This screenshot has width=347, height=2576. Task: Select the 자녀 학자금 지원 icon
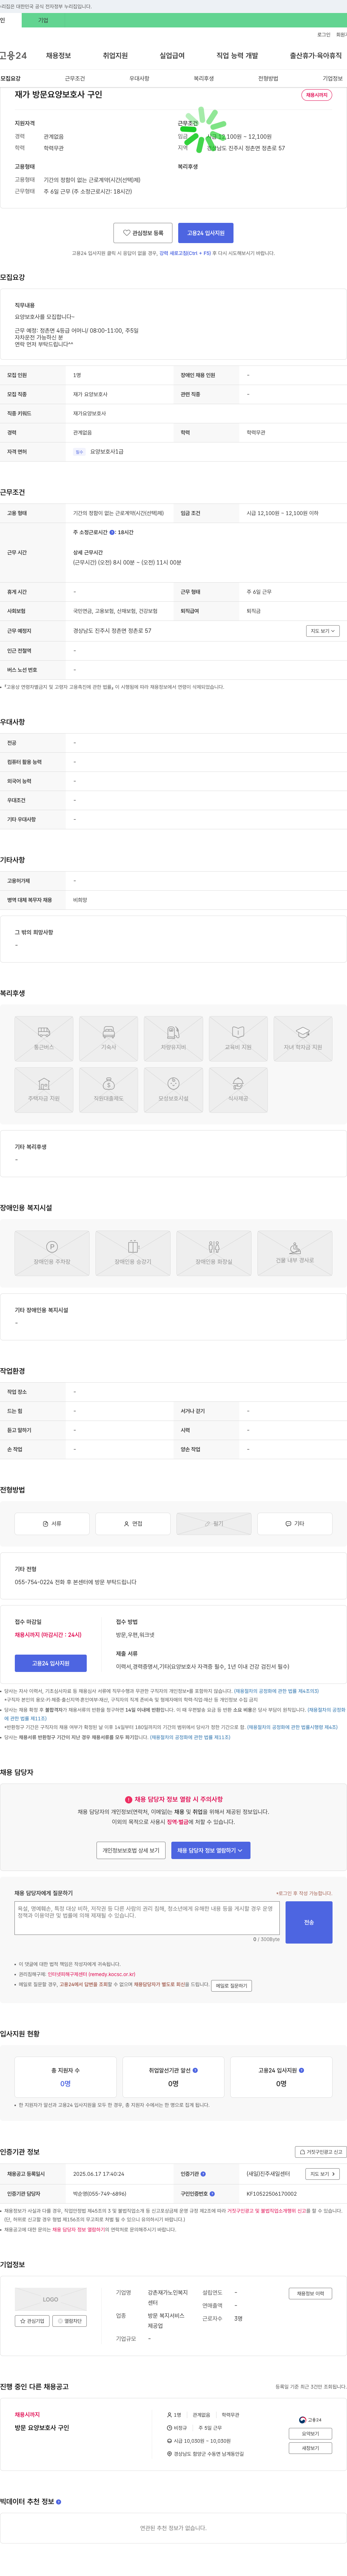303,1039
